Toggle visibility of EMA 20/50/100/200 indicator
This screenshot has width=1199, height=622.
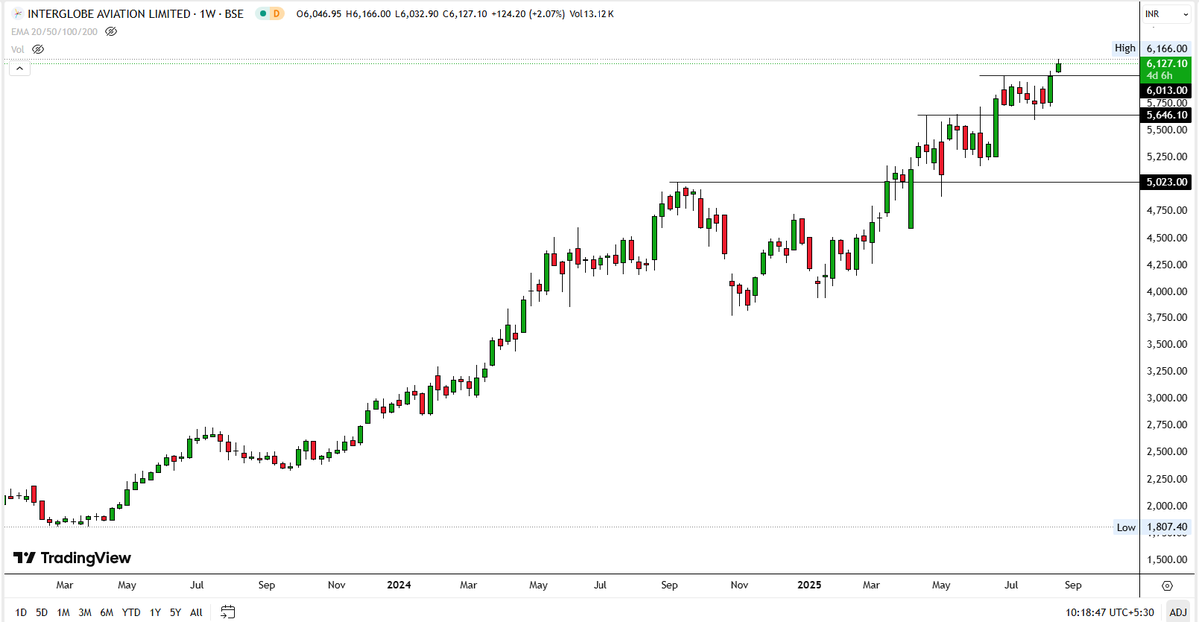click(x=111, y=32)
